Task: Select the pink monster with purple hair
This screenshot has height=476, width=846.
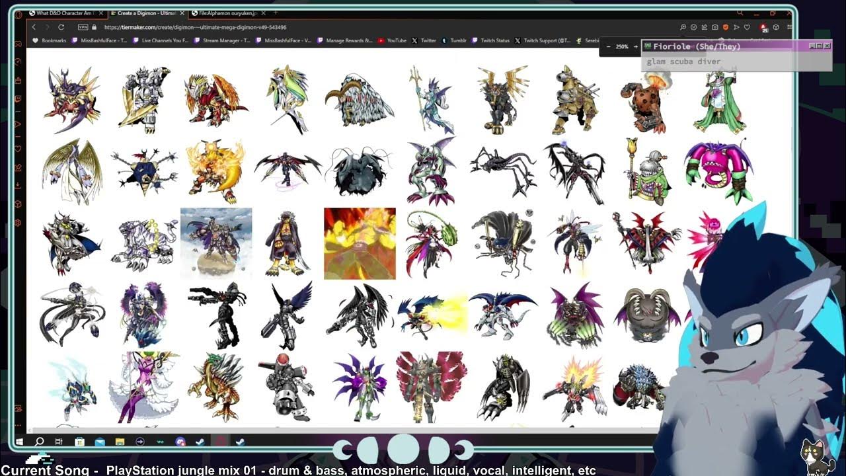Action: point(718,171)
